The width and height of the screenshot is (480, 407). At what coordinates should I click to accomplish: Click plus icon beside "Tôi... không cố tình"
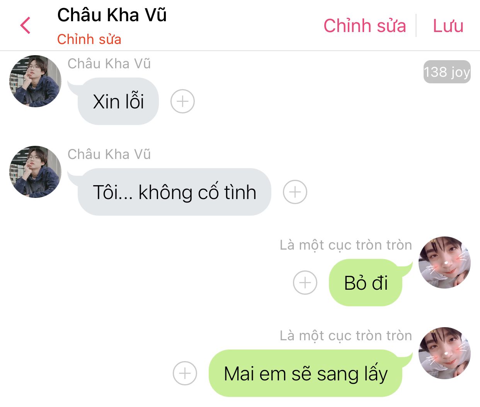(295, 192)
